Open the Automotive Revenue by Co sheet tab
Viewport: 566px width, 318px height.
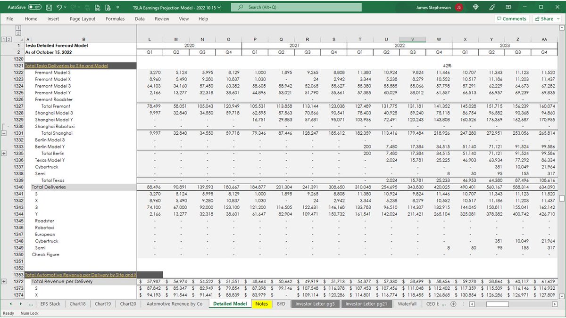175,304
